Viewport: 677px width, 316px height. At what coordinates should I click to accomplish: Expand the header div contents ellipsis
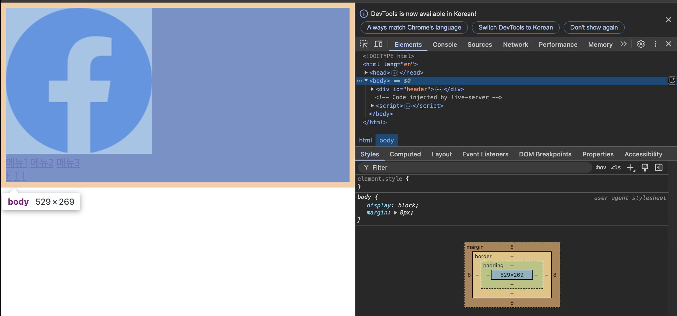[439, 90]
